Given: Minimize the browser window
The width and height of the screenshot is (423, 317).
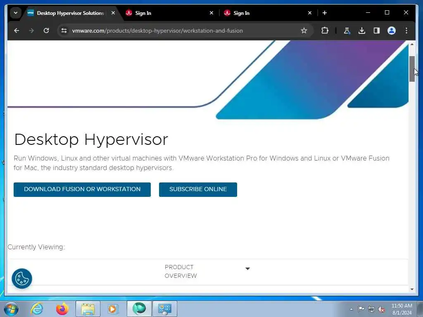Looking at the screenshot, I should click(x=368, y=12).
